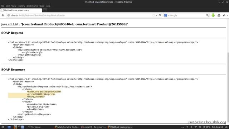Image resolution: width=229 pixels, height=129 pixels.
Task: Click the <sku>1234</sku> line
Action: pos(36,97)
